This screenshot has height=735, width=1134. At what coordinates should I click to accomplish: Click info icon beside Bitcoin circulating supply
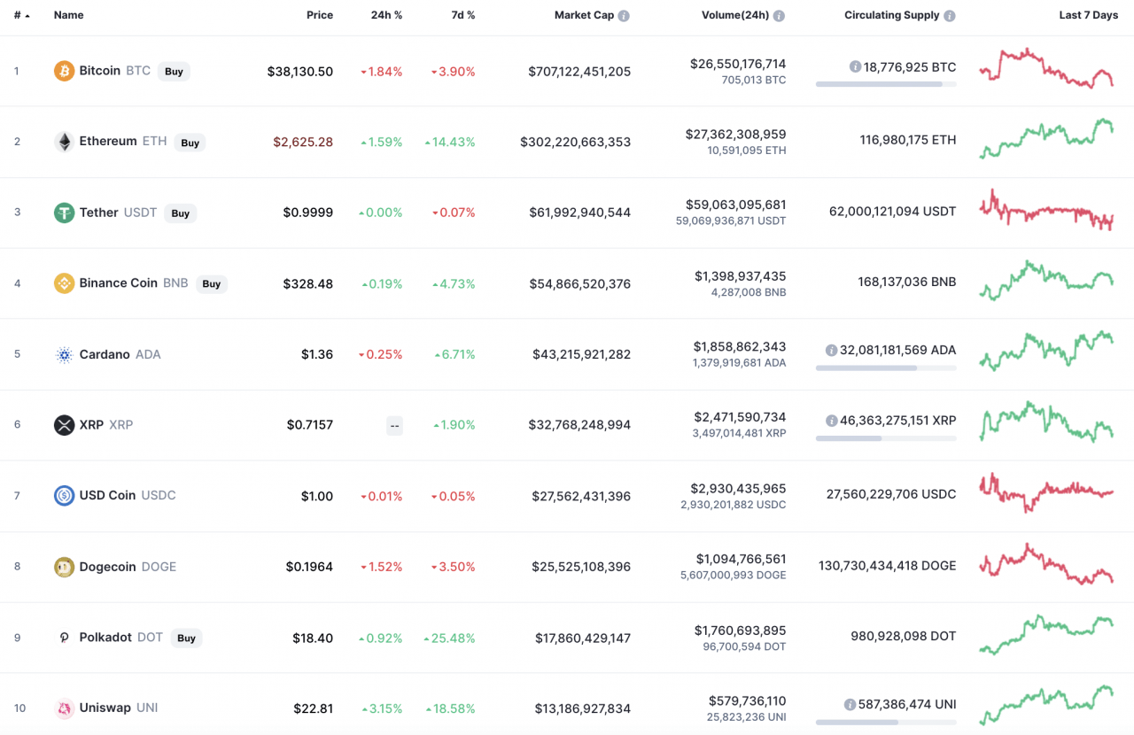click(x=855, y=66)
